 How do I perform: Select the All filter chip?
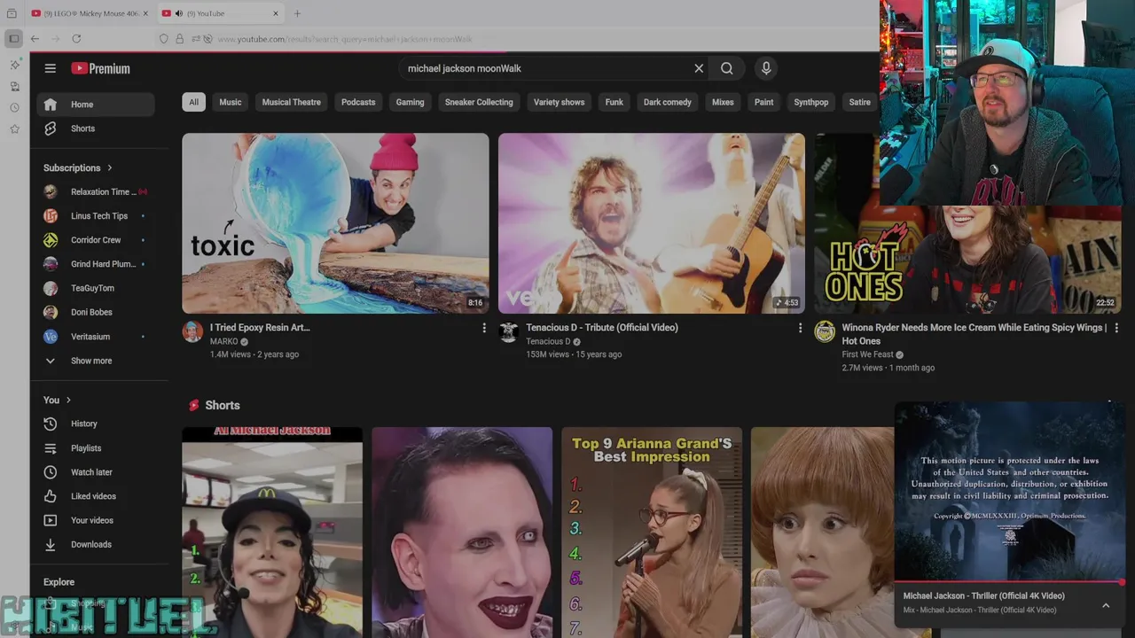[193, 102]
